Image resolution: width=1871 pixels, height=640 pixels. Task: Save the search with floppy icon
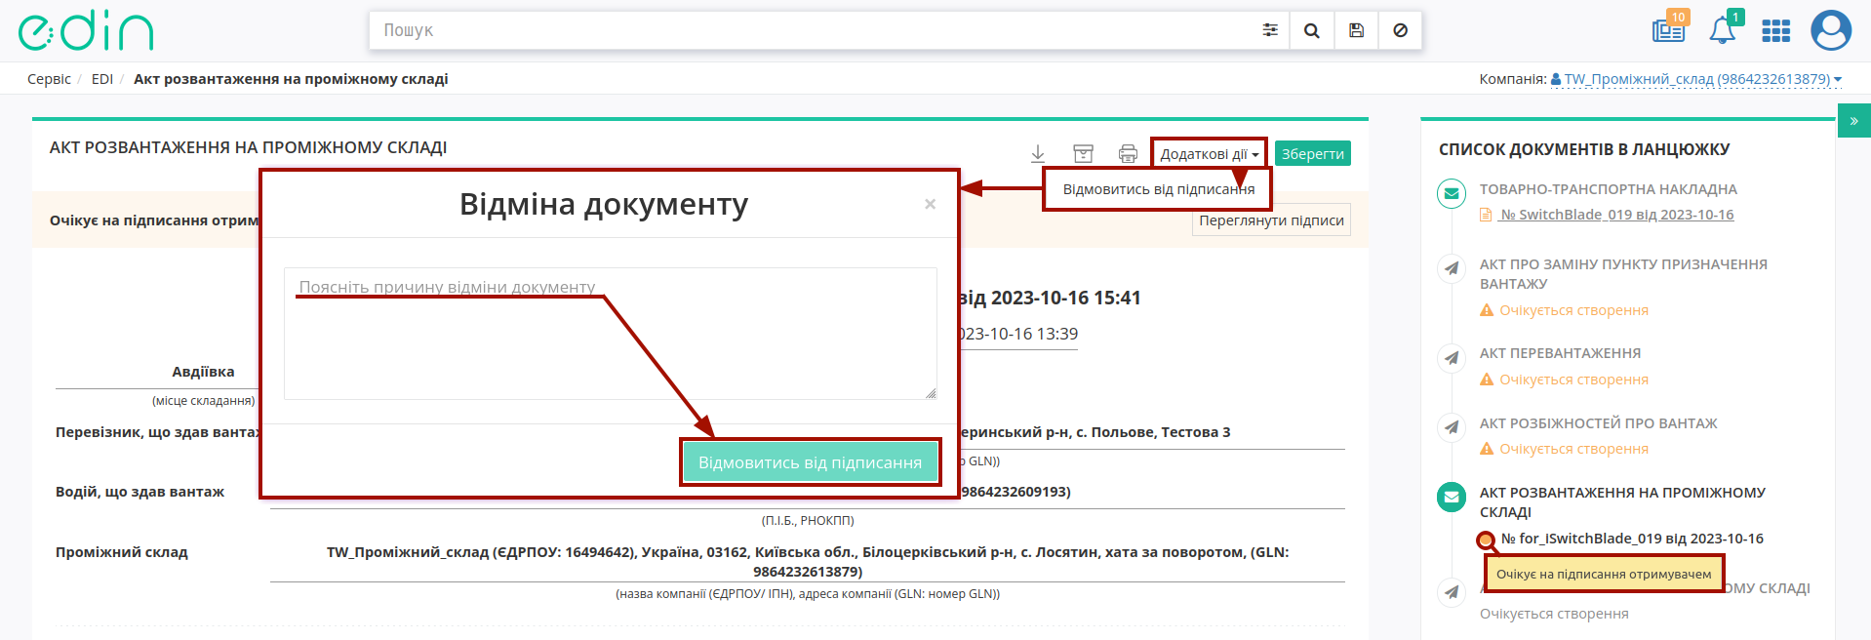[1356, 30]
